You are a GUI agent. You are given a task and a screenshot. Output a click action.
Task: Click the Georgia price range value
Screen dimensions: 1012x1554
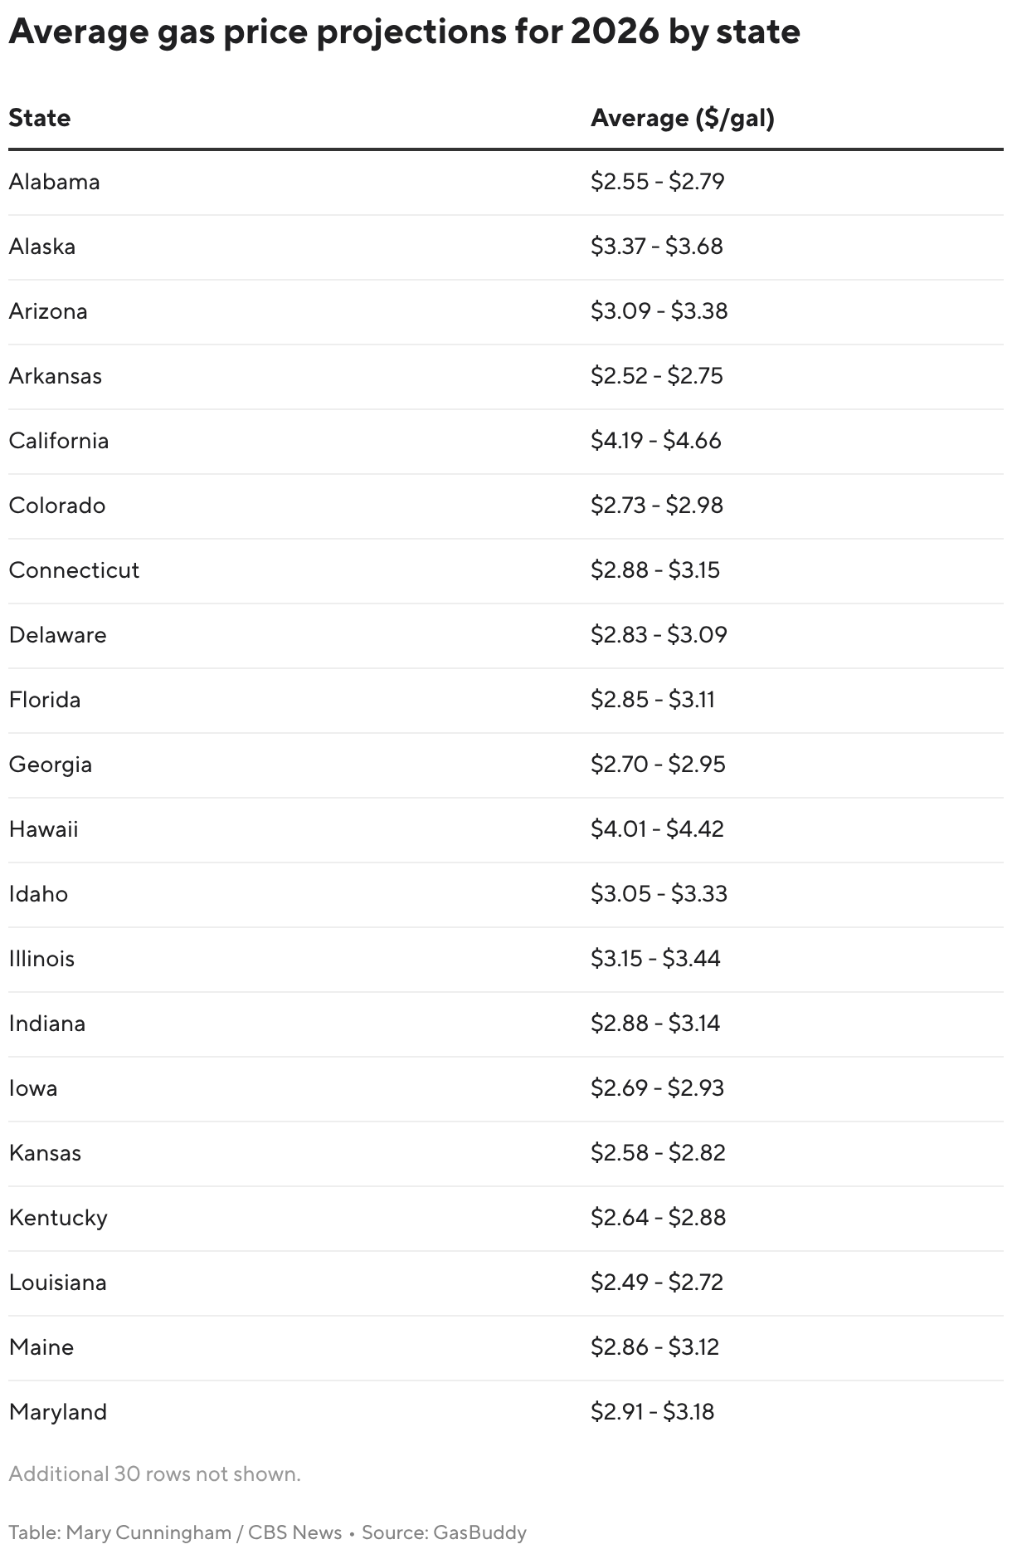(658, 765)
